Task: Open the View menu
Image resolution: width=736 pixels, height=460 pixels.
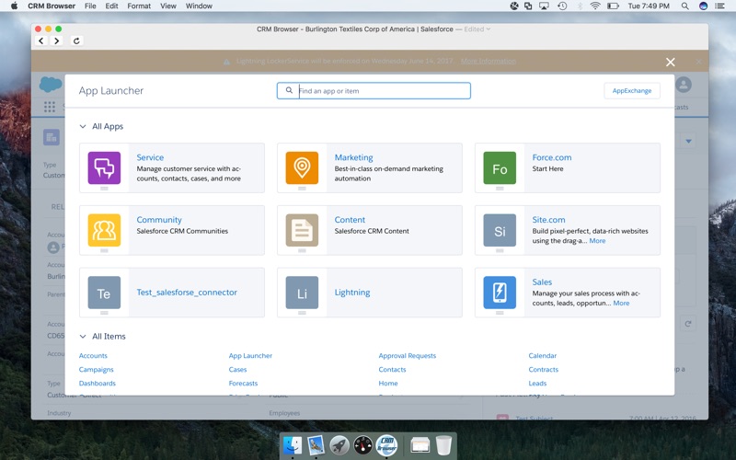Action: pyautogui.click(x=168, y=6)
